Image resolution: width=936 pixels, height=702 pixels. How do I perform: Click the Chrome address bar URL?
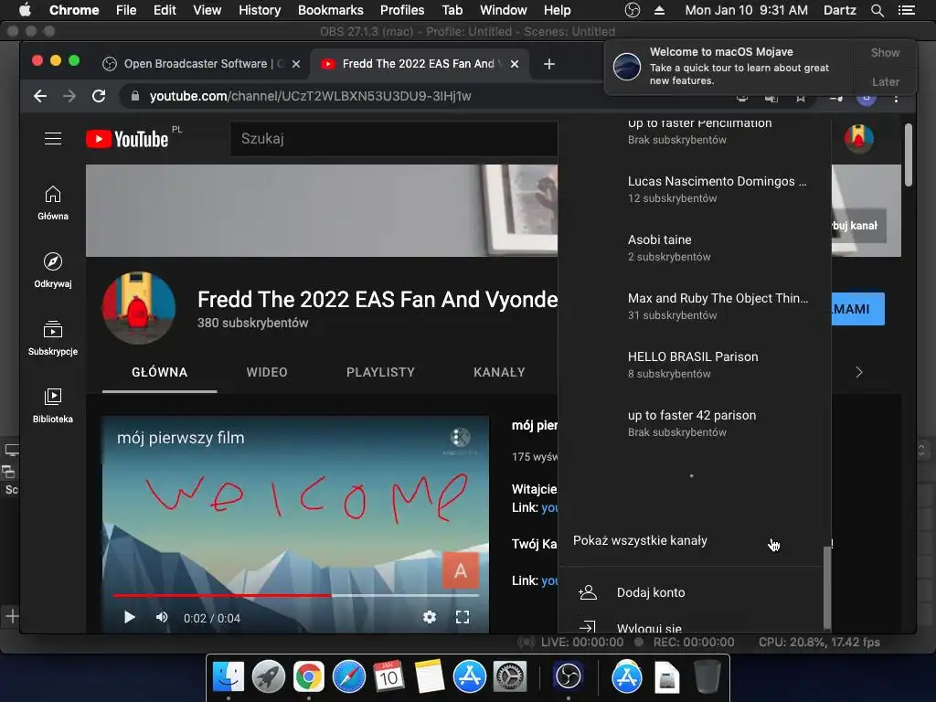[311, 96]
